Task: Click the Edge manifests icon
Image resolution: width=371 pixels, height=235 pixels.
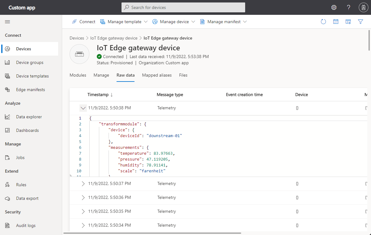Action: tap(8, 90)
